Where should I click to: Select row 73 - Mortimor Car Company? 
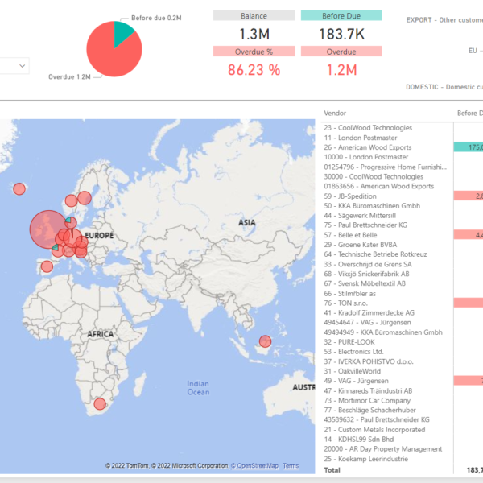click(x=367, y=401)
